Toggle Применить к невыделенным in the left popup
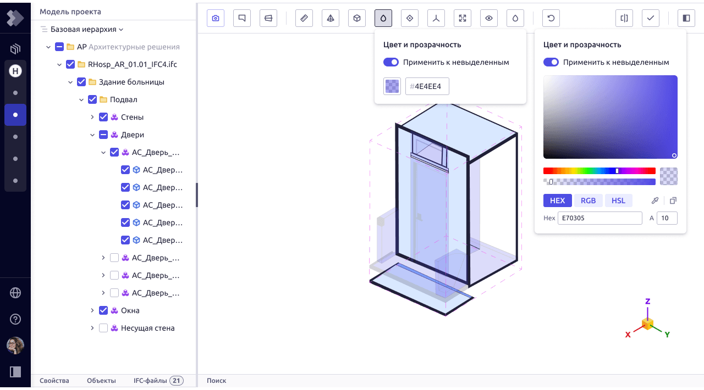Image resolution: width=704 pixels, height=390 pixels. (391, 62)
